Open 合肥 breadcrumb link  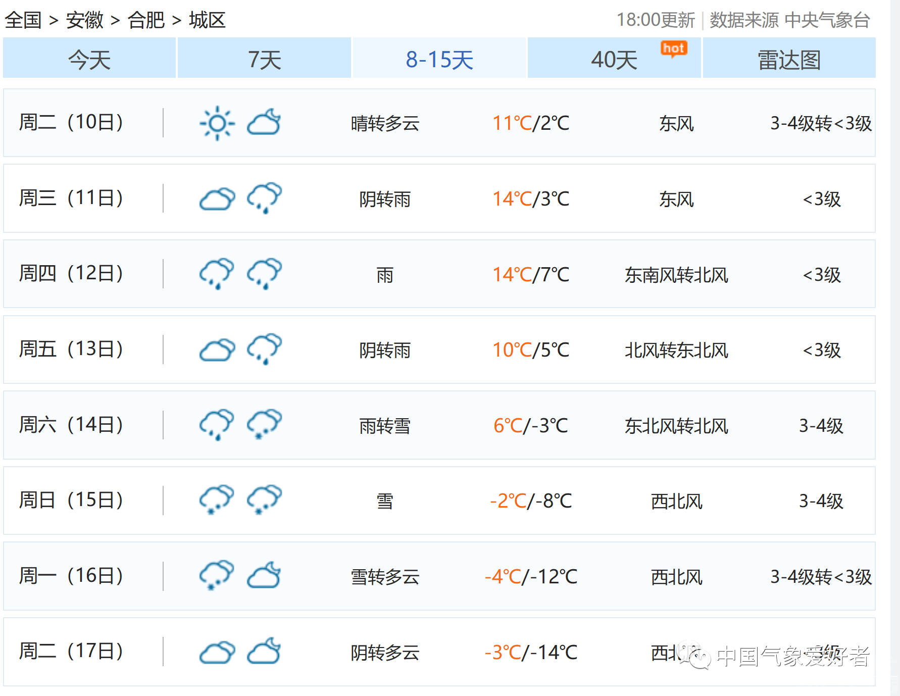pos(146,20)
